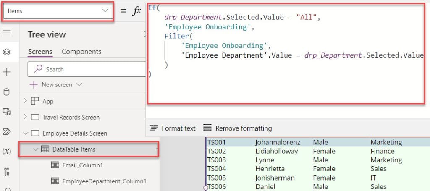Collapse the Employee Details Screen node
Image resolution: width=430 pixels, height=191 pixels.
pyautogui.click(x=26, y=133)
